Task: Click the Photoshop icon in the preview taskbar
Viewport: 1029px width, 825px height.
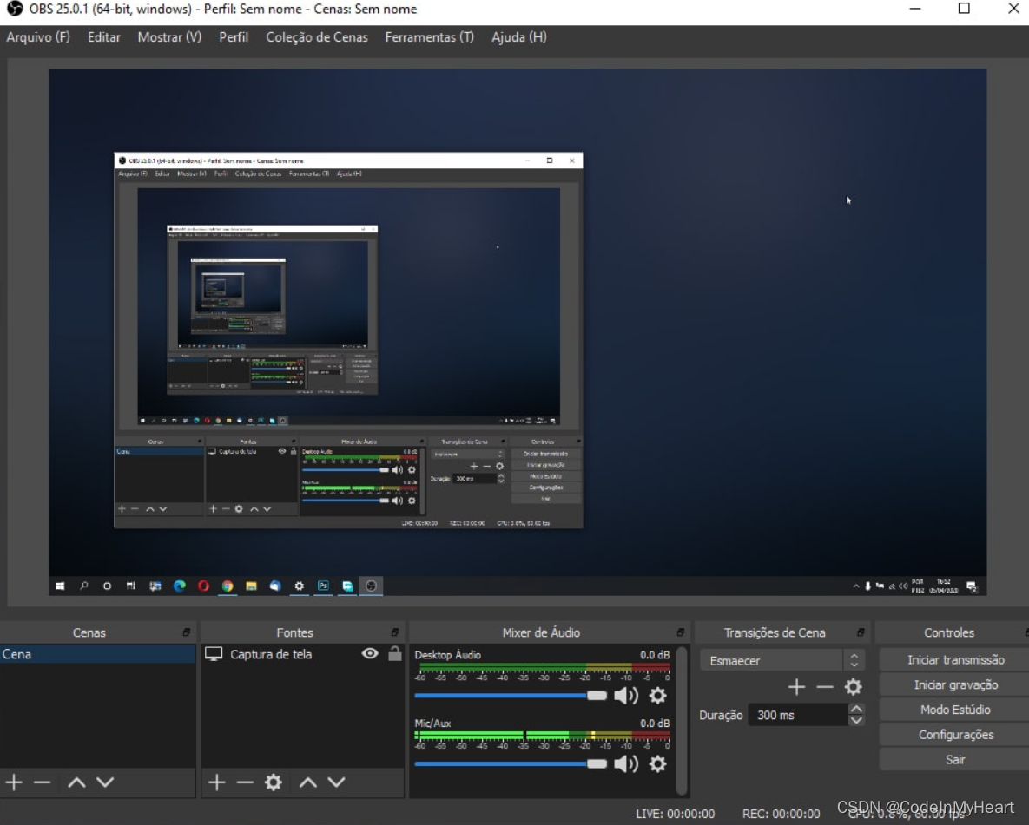Action: tap(324, 586)
